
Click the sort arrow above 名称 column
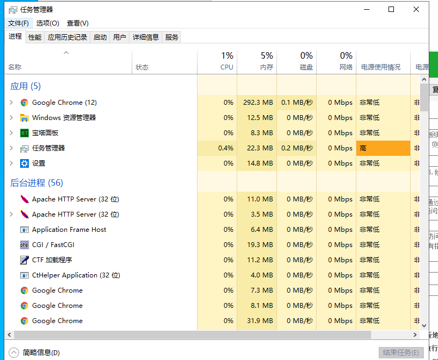coord(66,53)
